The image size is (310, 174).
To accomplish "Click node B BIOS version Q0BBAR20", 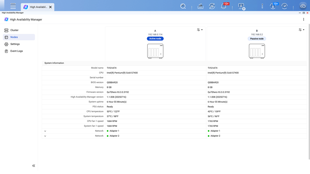I will click(x=213, y=83).
